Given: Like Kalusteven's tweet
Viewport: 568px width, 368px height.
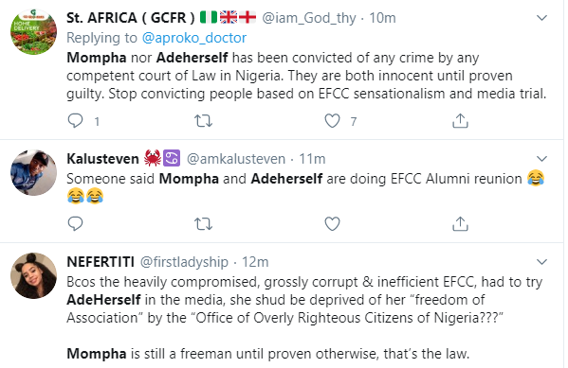Looking at the screenshot, I should coord(332,224).
